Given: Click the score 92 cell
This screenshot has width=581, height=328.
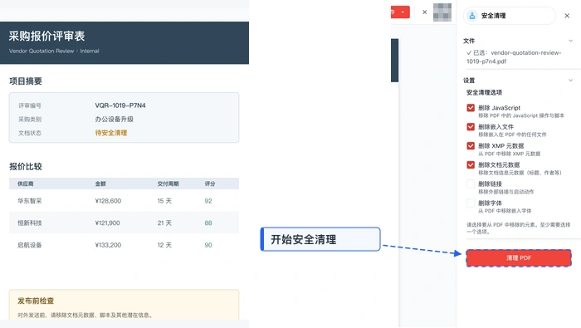Looking at the screenshot, I should [208, 201].
